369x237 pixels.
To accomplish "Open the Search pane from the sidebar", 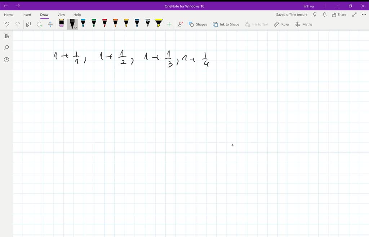I will (6, 48).
